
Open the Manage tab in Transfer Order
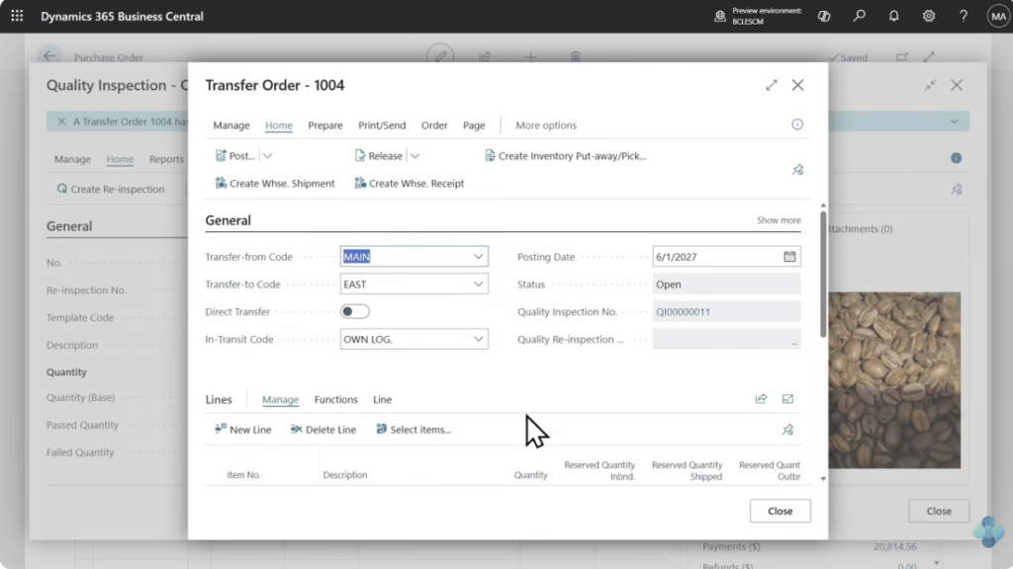point(231,125)
